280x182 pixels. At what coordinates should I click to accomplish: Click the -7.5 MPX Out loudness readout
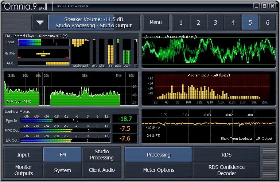[125, 128]
